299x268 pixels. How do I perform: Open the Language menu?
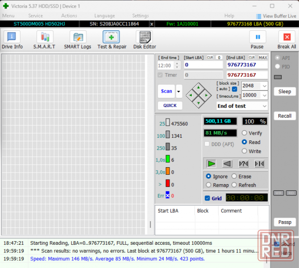104,16
